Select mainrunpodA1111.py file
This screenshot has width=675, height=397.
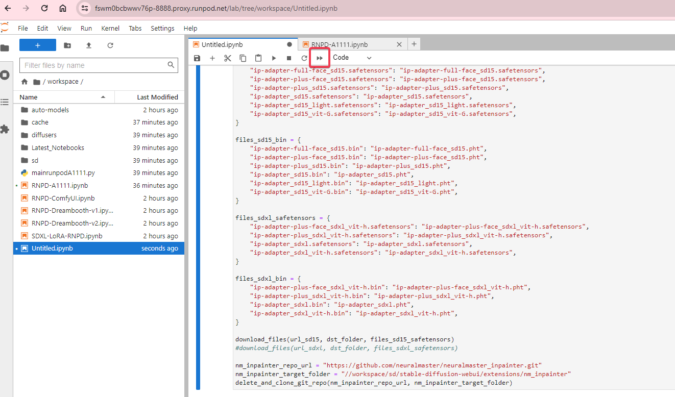(x=99, y=173)
